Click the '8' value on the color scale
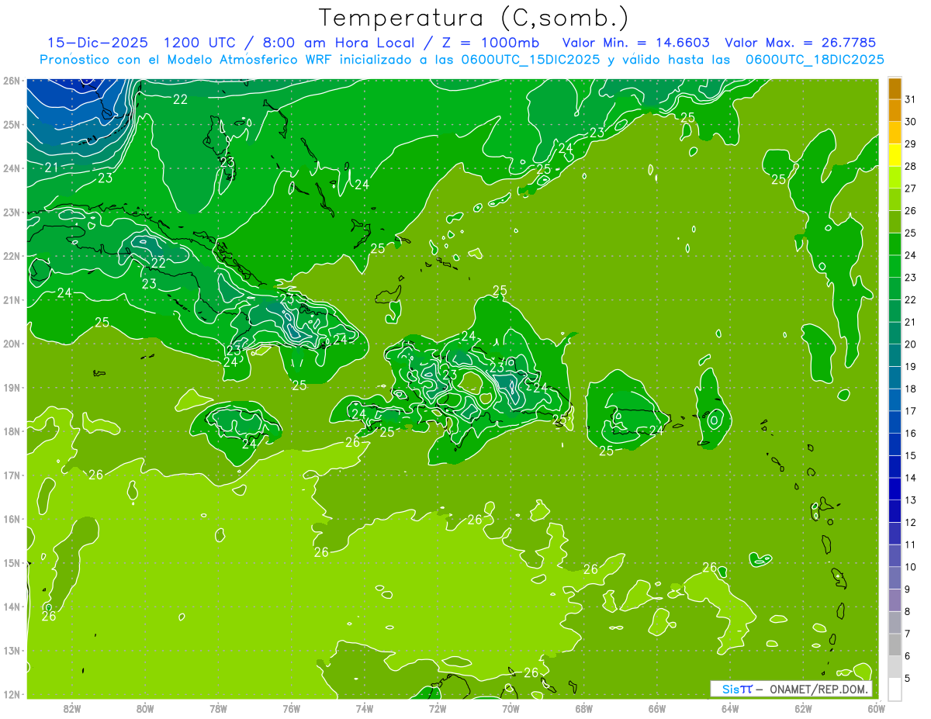The width and height of the screenshot is (931, 719). (907, 612)
